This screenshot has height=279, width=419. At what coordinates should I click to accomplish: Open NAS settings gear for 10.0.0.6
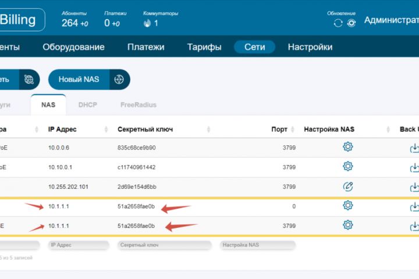(x=347, y=147)
